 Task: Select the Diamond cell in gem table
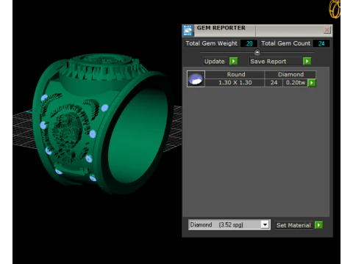(x=290, y=75)
